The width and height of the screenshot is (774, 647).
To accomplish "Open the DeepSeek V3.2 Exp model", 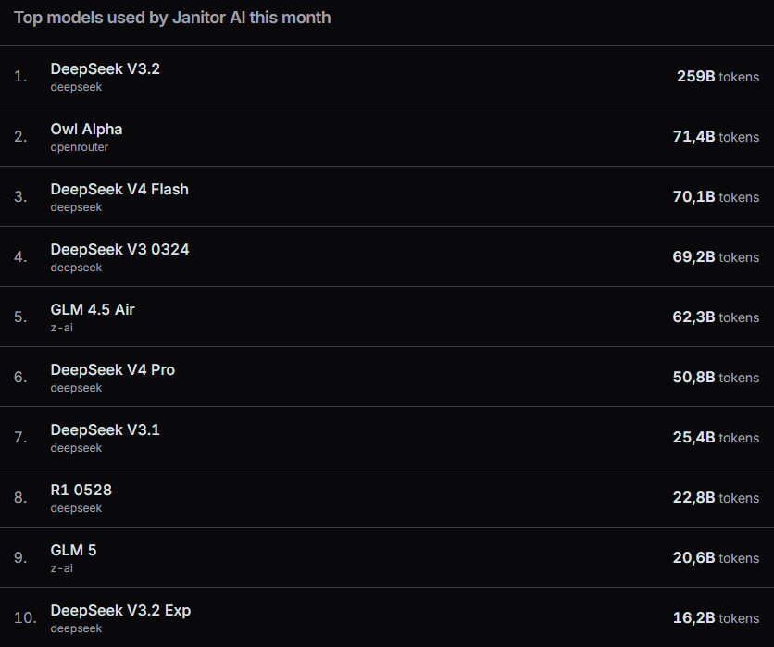I will click(120, 611).
